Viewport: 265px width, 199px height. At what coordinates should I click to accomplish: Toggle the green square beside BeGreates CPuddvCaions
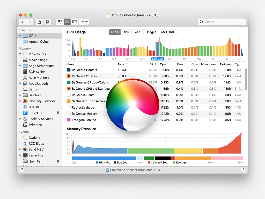[69, 82]
